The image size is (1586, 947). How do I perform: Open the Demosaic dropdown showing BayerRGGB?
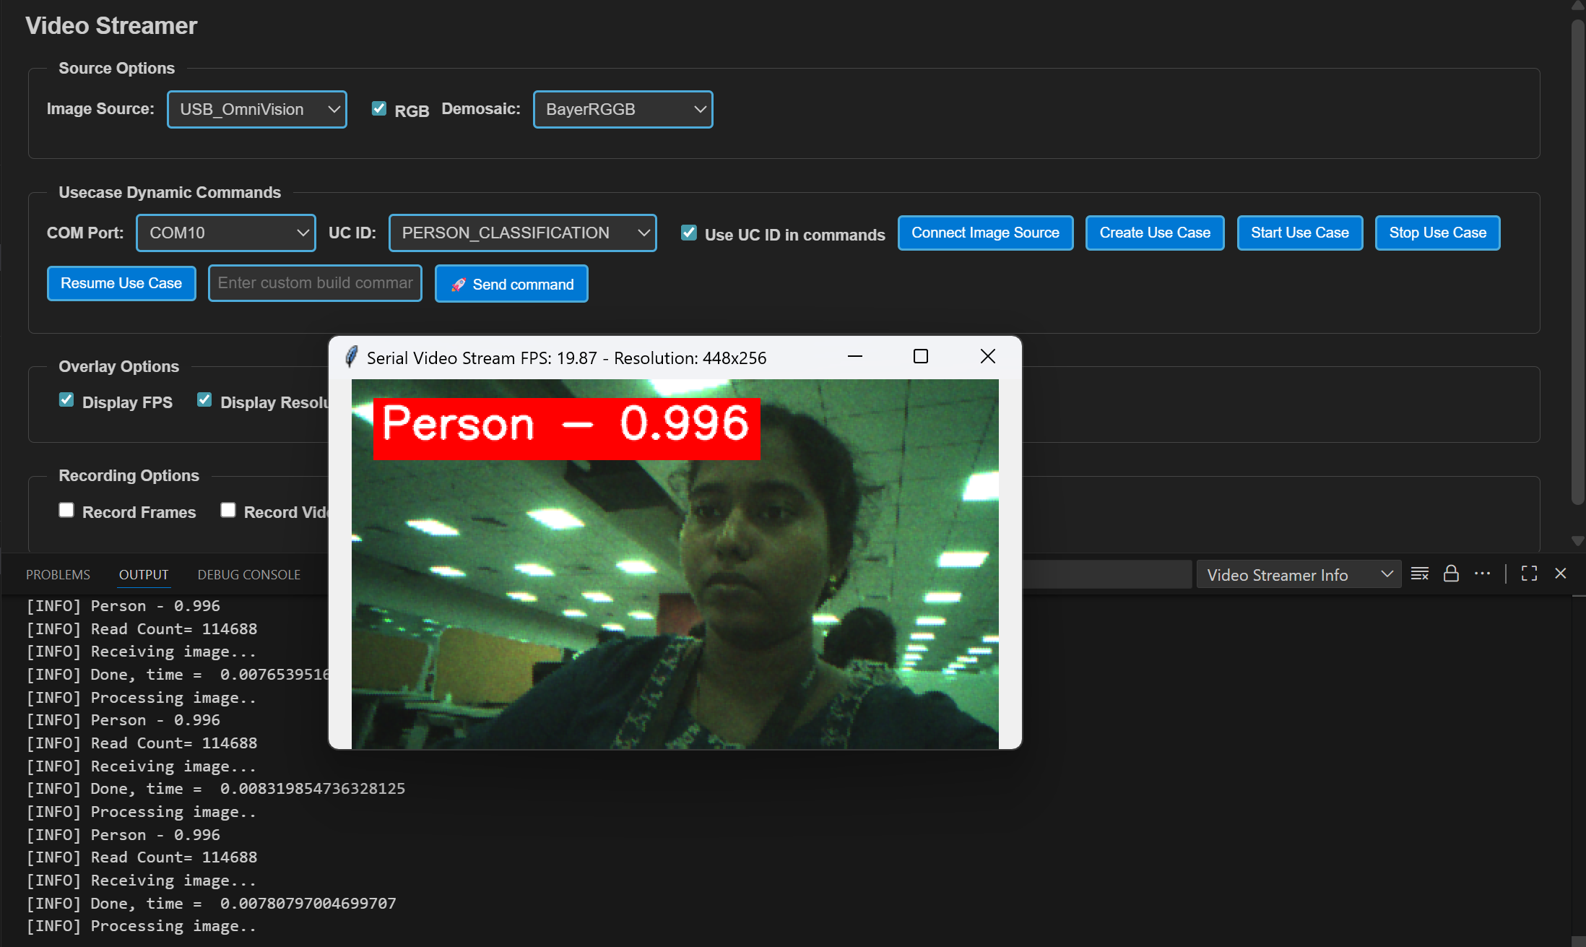(623, 109)
